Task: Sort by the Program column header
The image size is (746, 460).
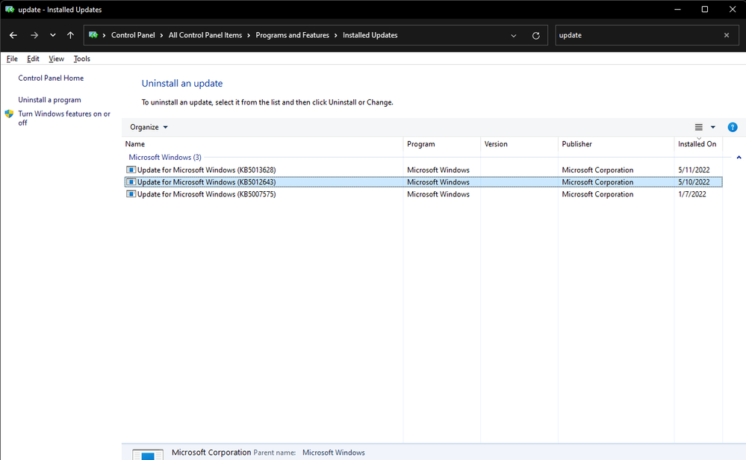Action: (x=442, y=143)
